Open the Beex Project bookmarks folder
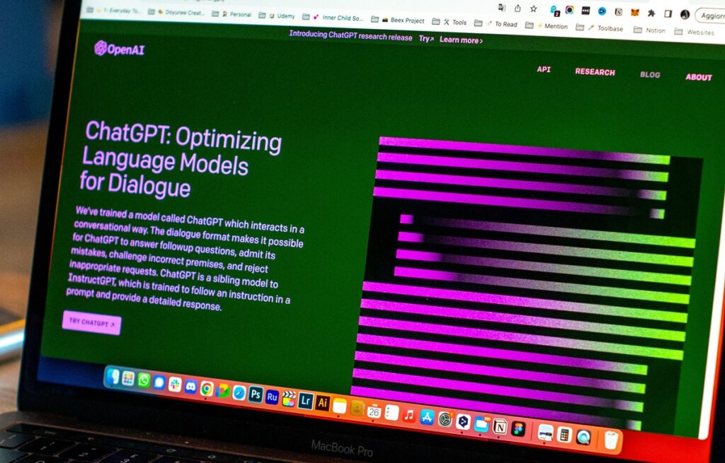This screenshot has width=725, height=463. pos(402,20)
